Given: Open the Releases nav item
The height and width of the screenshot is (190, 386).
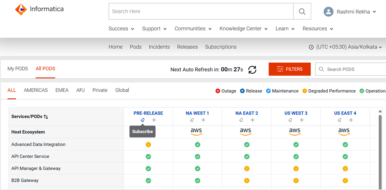Looking at the screenshot, I should click(187, 47).
